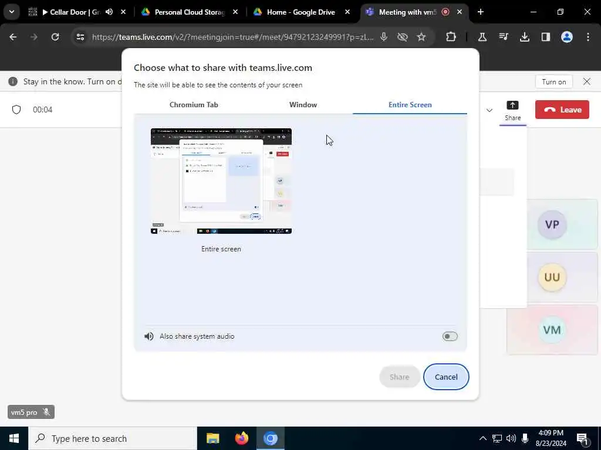Screen dimensions: 601x450
Task: Click Turn on in notification banner
Action: point(553,82)
